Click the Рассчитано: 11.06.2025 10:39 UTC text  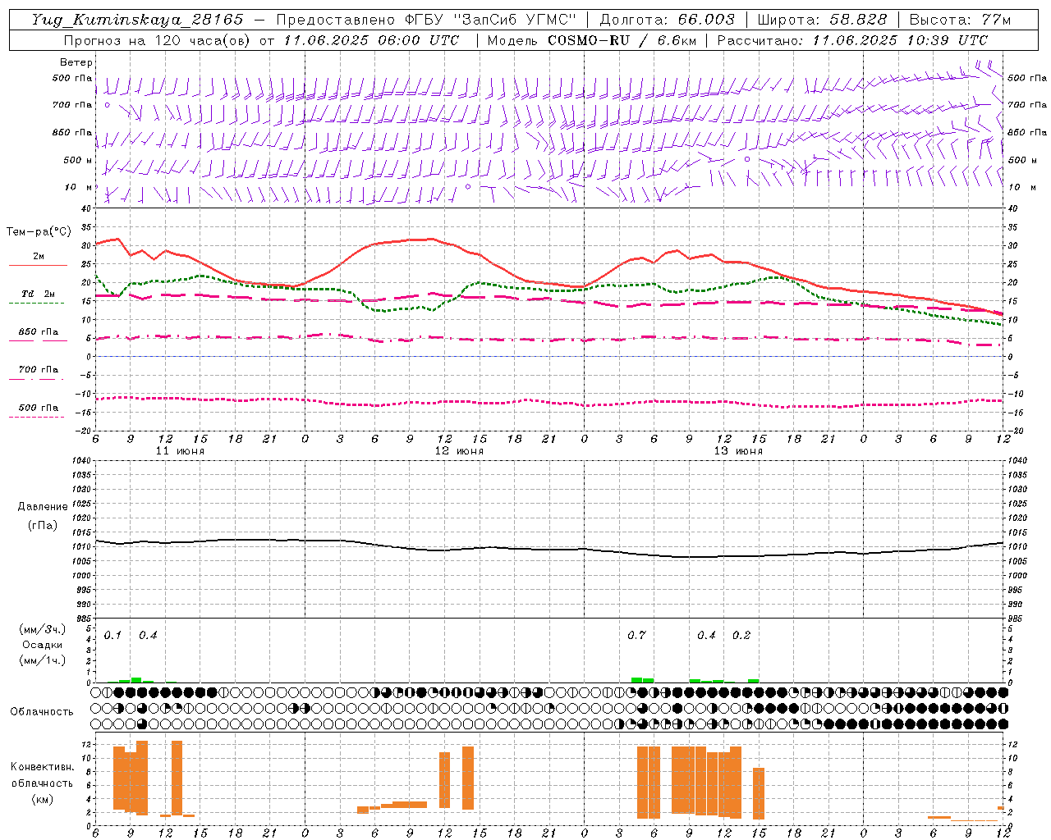tap(852, 40)
